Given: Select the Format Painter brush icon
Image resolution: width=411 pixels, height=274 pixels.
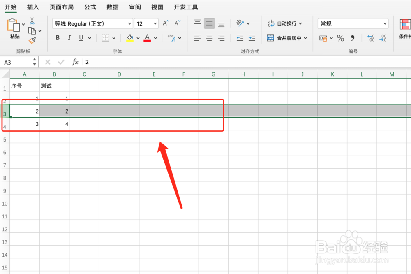Looking at the screenshot, I should [x=32, y=40].
